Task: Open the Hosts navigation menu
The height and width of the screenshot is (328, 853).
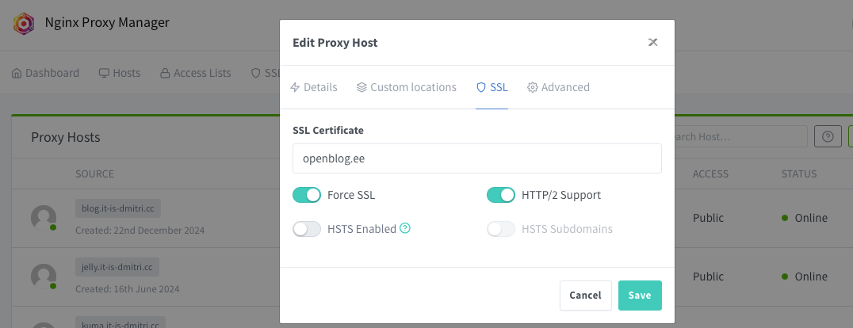Action: coord(119,73)
